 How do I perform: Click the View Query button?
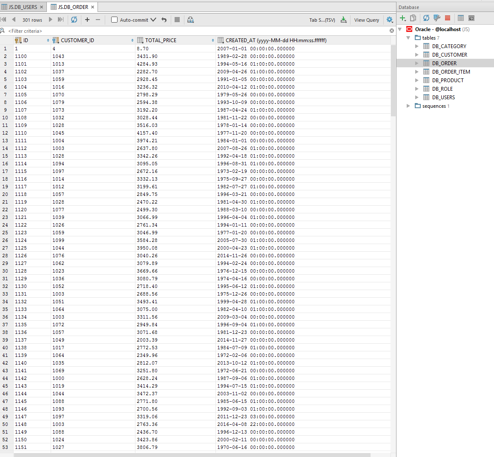[x=366, y=20]
